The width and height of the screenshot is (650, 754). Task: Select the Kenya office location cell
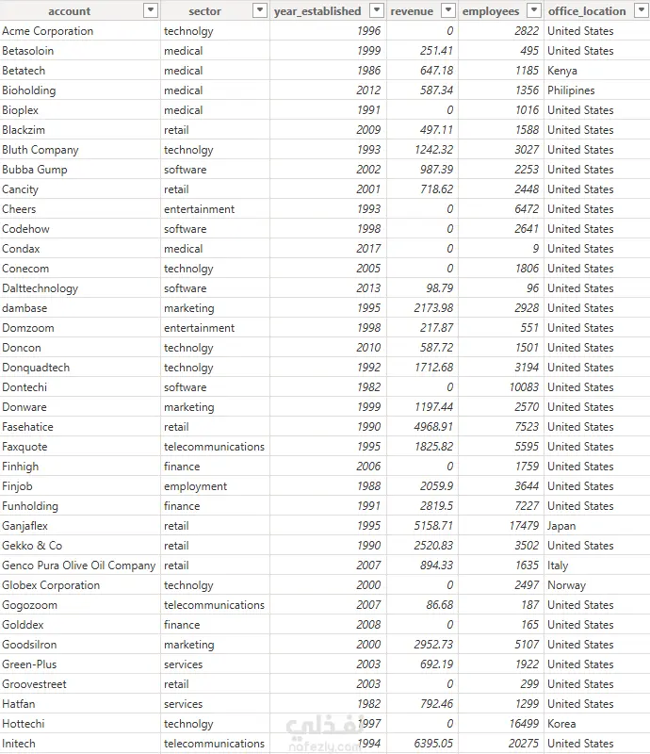[x=596, y=71]
